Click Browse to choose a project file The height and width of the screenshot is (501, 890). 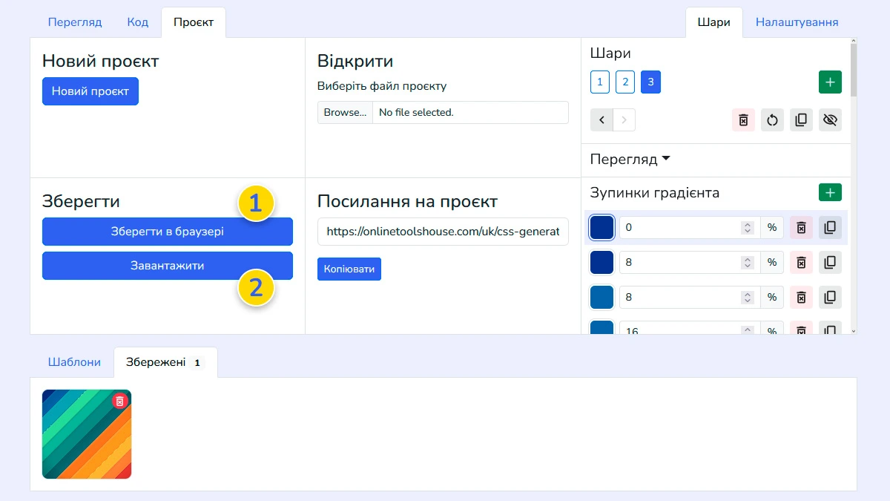click(344, 112)
